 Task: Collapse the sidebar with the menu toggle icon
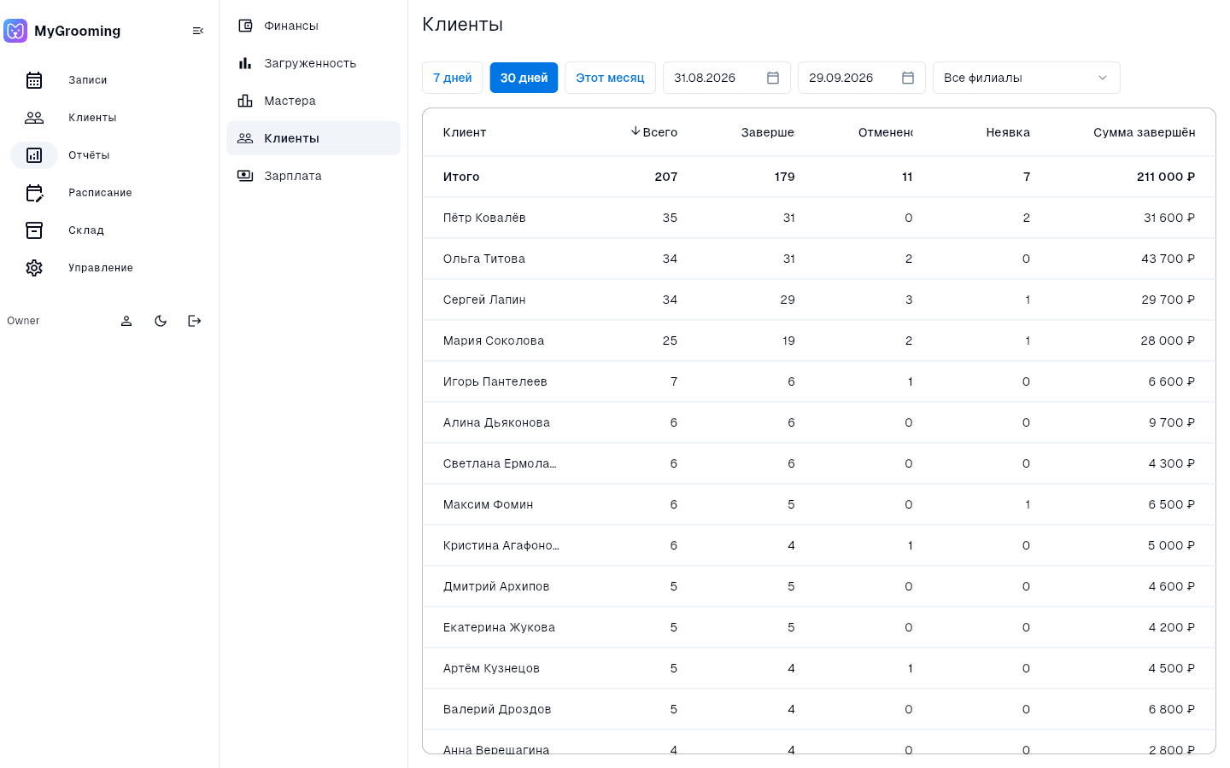[198, 31]
